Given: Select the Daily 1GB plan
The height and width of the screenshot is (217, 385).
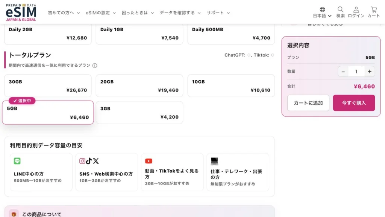Looking at the screenshot, I should coord(139,34).
